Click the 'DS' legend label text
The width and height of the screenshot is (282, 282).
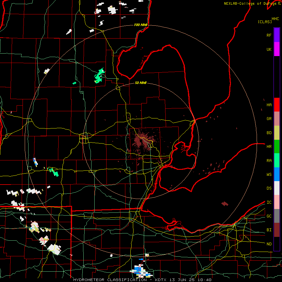(269, 188)
